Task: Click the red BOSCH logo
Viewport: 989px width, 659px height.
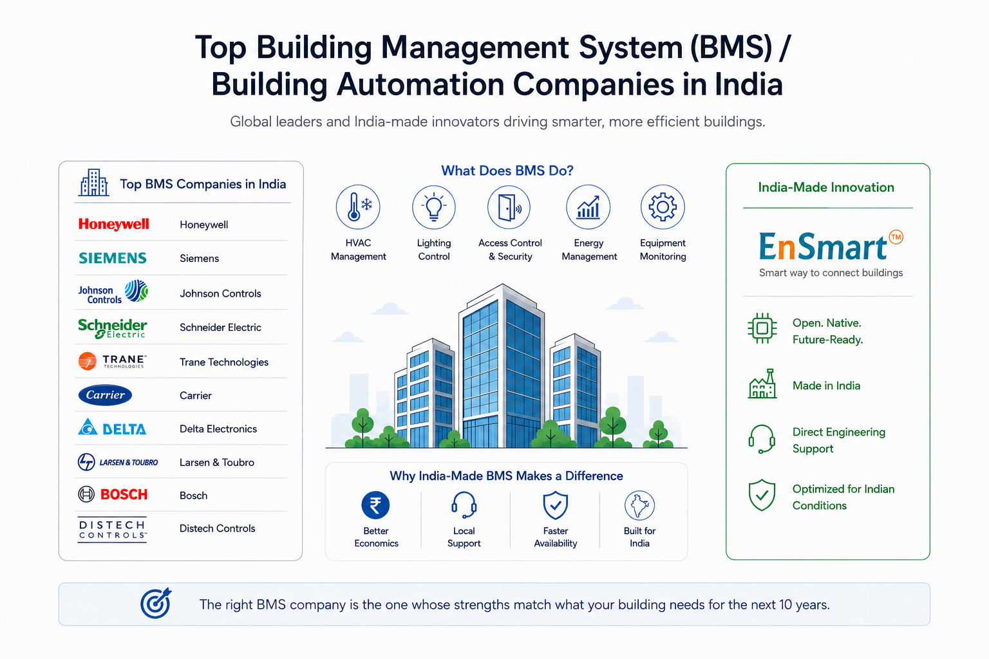Action: pos(113,494)
